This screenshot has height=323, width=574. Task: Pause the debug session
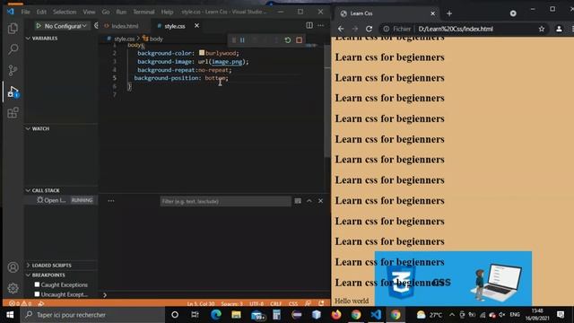242,39
